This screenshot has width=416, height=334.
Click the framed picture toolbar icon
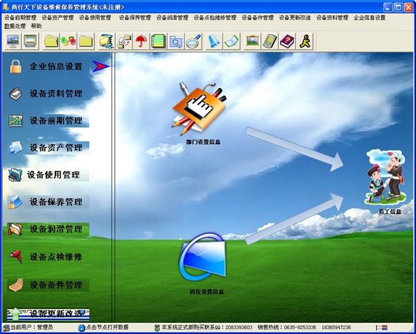click(x=252, y=41)
